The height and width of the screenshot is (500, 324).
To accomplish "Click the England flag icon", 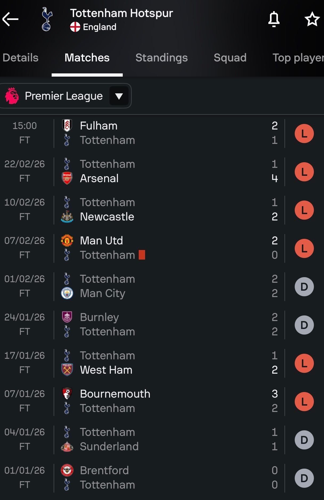I will coord(75,27).
